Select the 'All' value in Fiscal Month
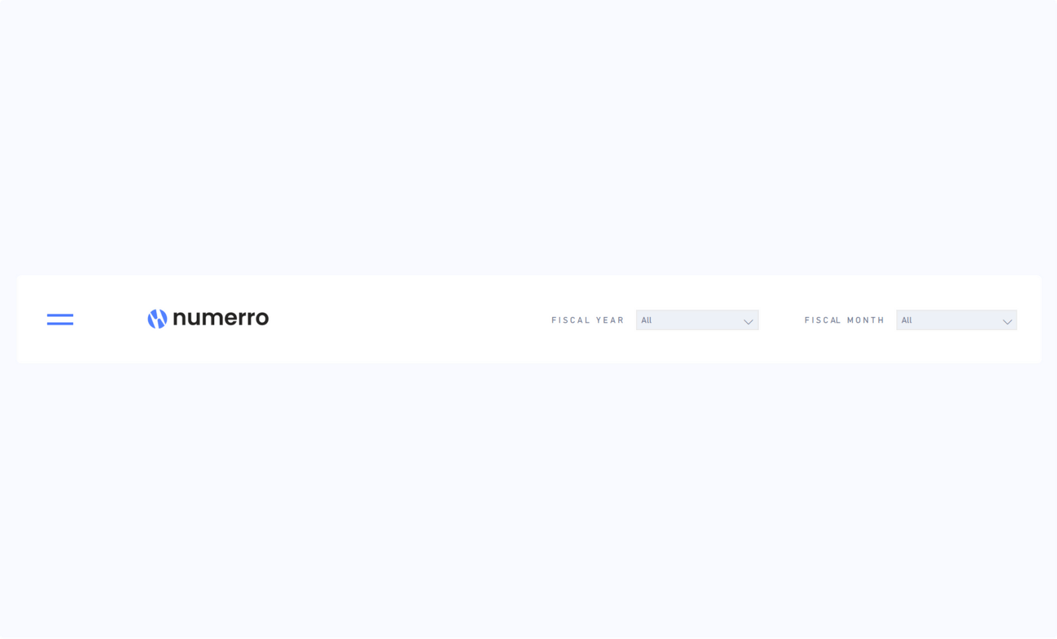The height and width of the screenshot is (639, 1057). point(906,320)
